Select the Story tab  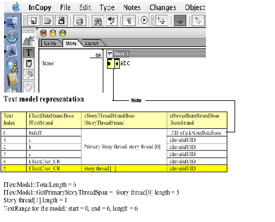pyautogui.click(x=71, y=43)
